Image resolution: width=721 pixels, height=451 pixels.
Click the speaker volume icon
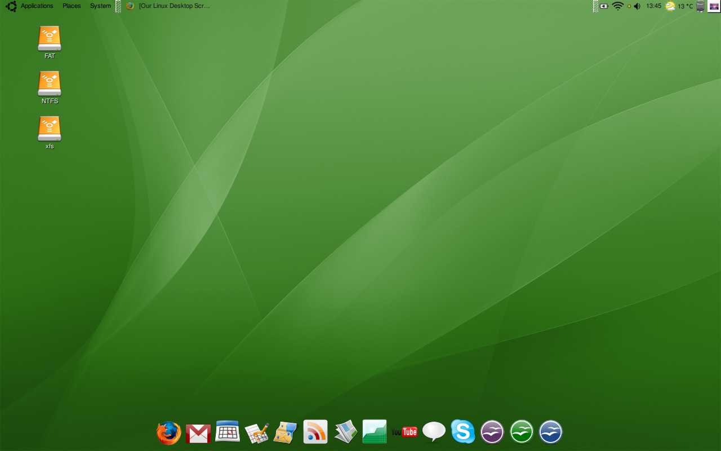637,6
